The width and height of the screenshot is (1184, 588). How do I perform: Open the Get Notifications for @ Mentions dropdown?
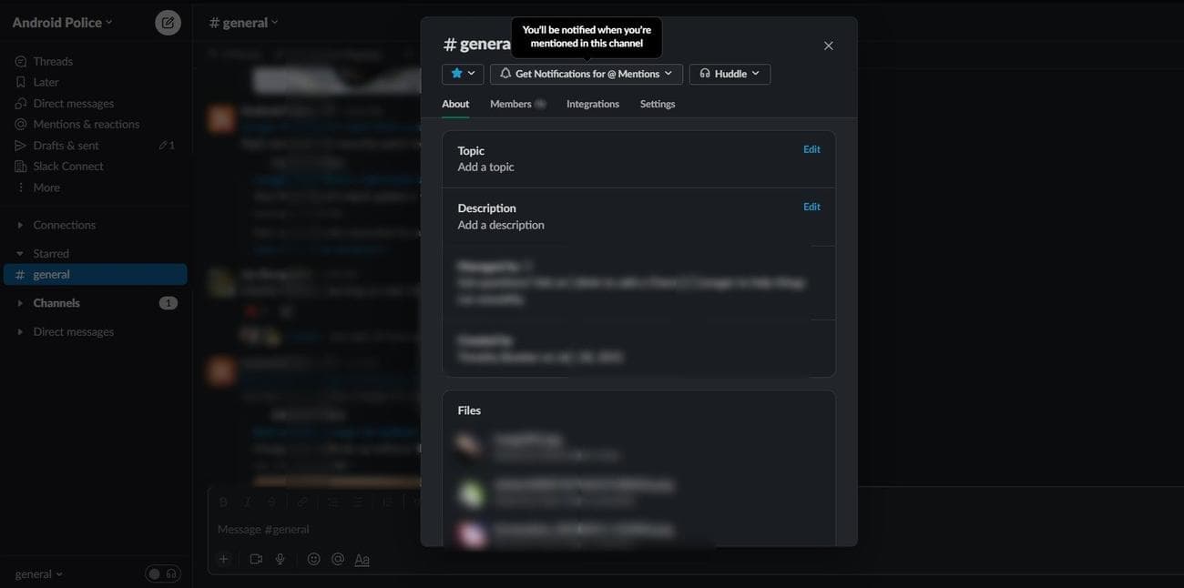(586, 74)
